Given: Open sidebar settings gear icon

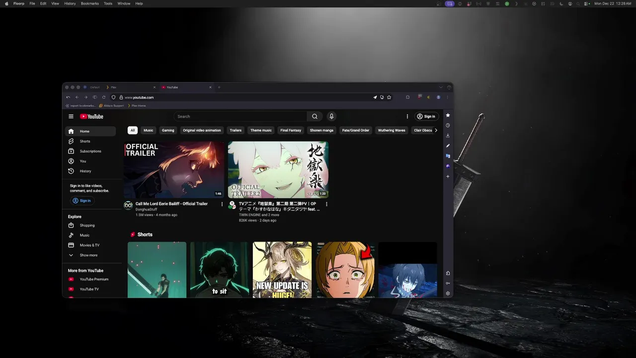Looking at the screenshot, I should pos(448,293).
